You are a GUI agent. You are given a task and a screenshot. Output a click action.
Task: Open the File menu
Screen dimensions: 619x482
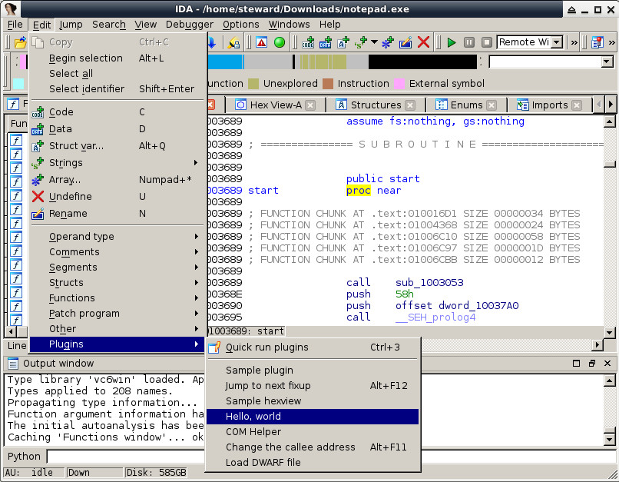pyautogui.click(x=15, y=25)
